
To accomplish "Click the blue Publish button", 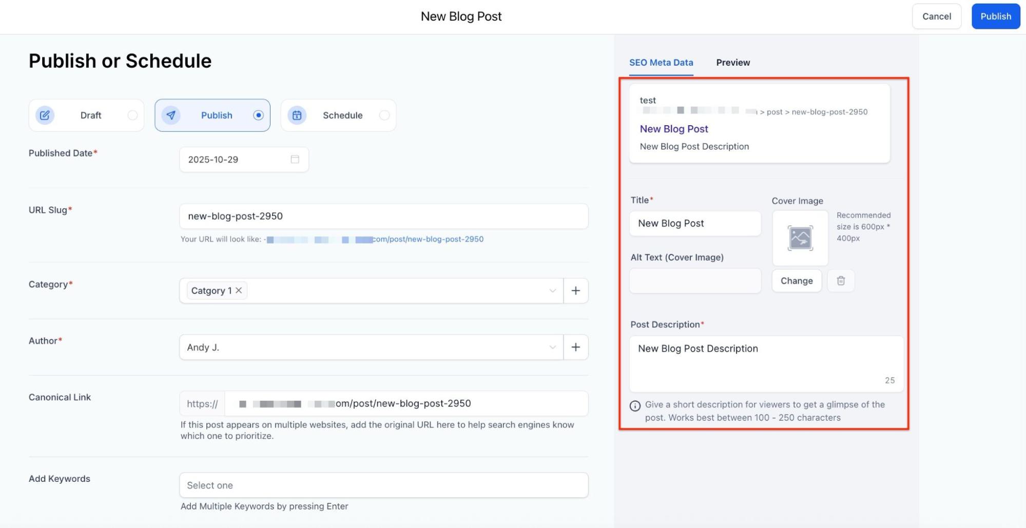I will (x=995, y=16).
